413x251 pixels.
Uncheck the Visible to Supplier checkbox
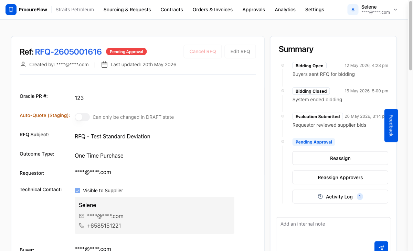click(77, 191)
